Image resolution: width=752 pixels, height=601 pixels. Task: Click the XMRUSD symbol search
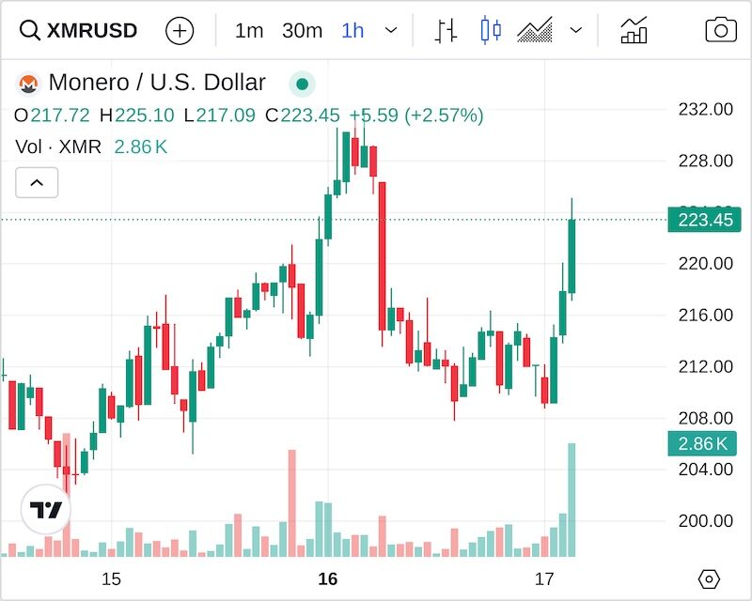tap(79, 30)
